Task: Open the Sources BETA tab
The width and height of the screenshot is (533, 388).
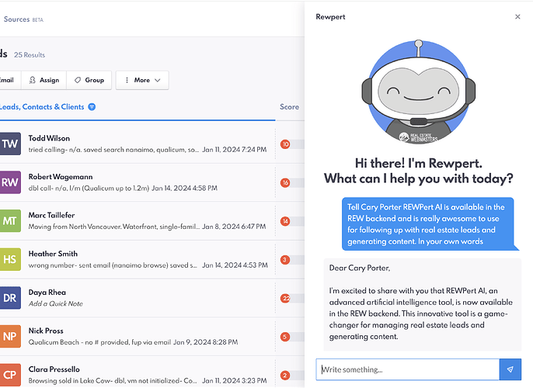Action: pyautogui.click(x=23, y=19)
